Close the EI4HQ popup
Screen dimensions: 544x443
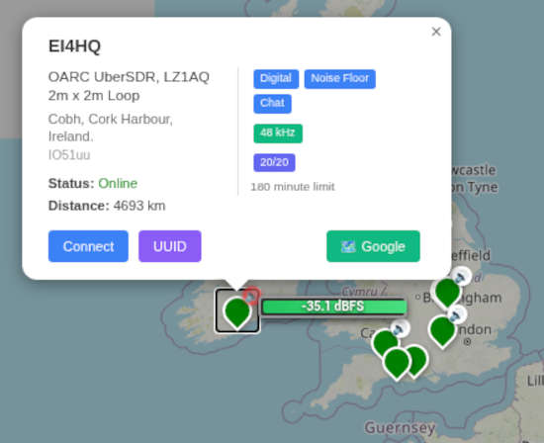tap(436, 32)
